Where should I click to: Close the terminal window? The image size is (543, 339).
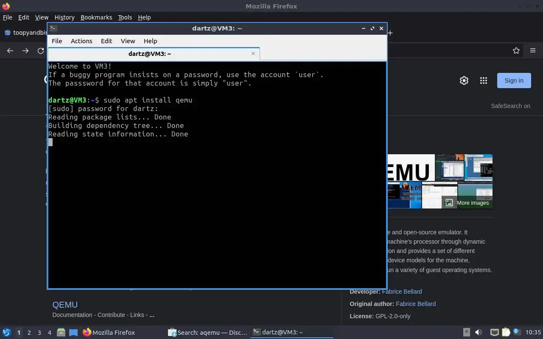381,28
